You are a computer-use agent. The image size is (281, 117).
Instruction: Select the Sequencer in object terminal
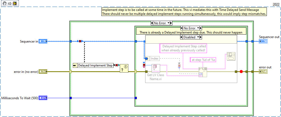[43, 41]
